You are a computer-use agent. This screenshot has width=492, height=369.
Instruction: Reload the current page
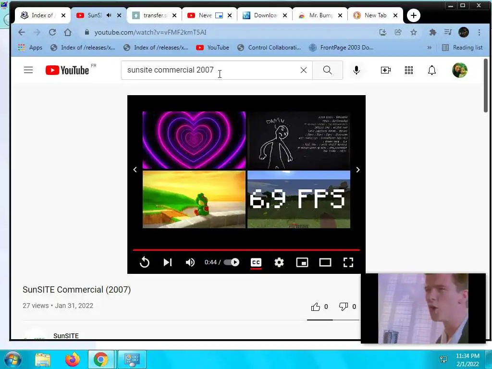pos(52,32)
